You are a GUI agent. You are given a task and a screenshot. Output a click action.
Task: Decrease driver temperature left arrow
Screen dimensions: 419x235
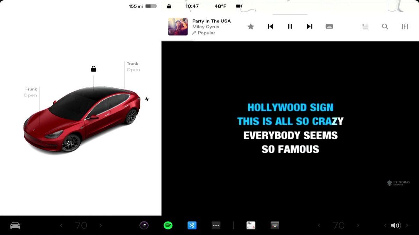pos(61,225)
